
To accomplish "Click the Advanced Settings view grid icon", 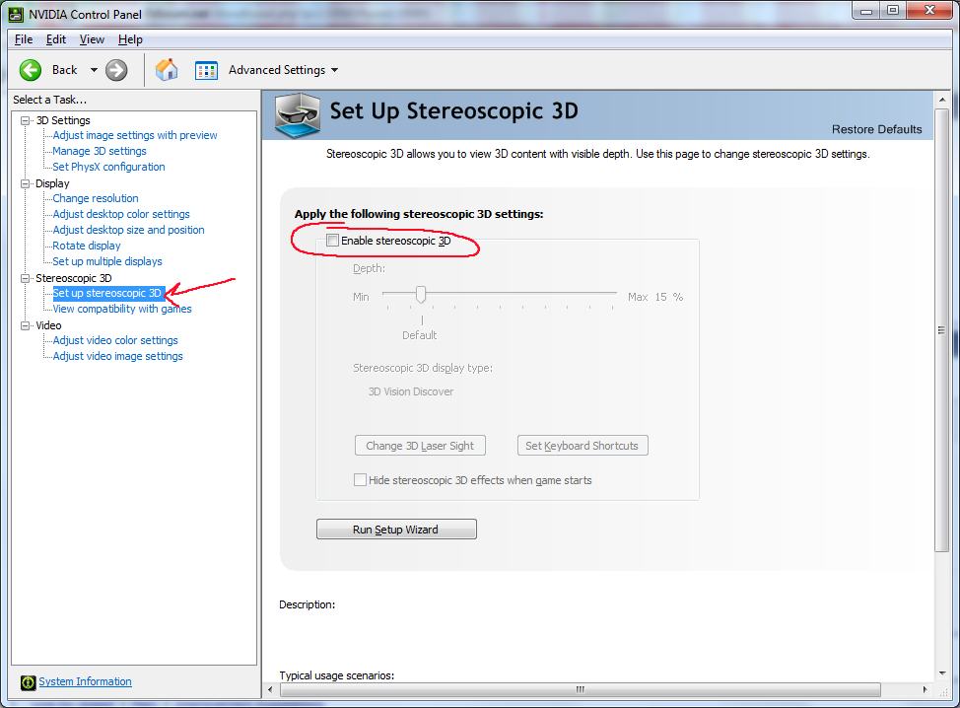I will pos(206,70).
